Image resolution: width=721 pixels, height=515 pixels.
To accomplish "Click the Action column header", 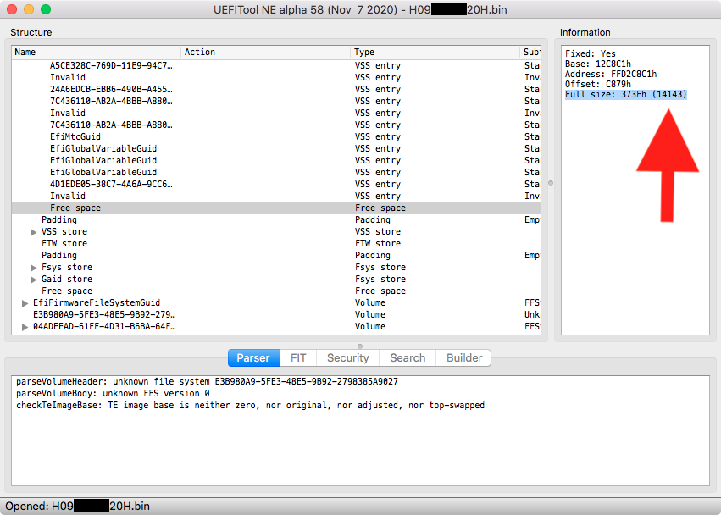I will (x=265, y=52).
